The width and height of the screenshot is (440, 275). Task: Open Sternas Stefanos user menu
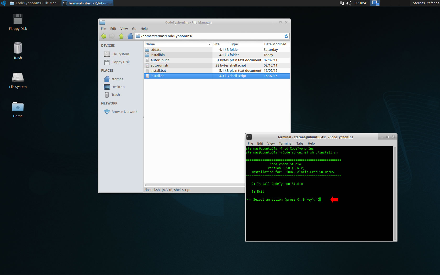426,3
